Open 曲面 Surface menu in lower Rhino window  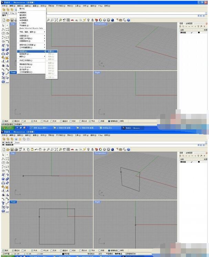[x=36, y=135]
